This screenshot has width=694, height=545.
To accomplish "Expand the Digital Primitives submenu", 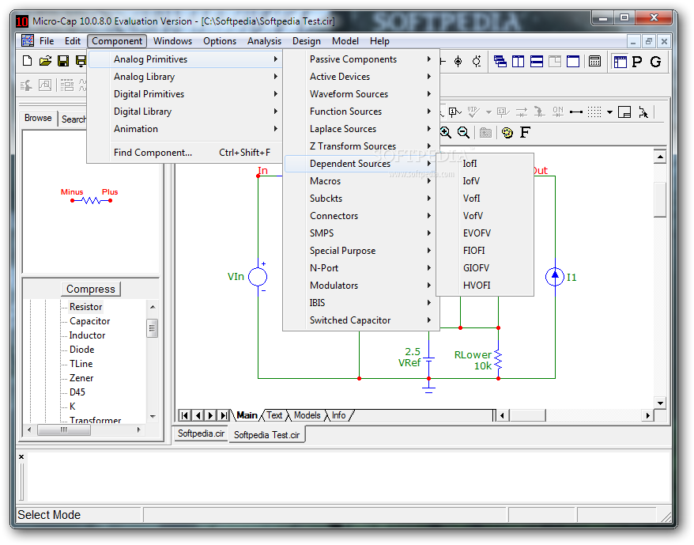I will pos(184,94).
